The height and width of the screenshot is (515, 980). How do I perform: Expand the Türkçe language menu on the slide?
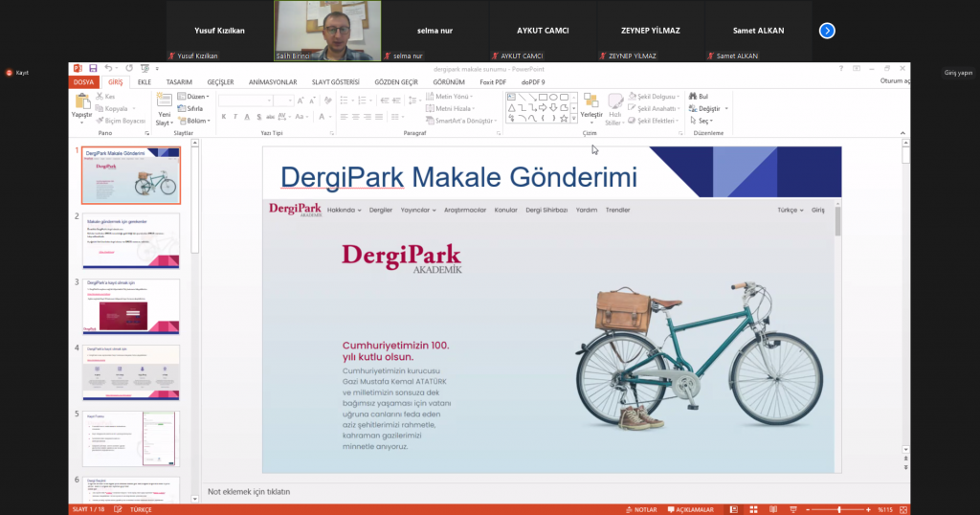pos(790,210)
